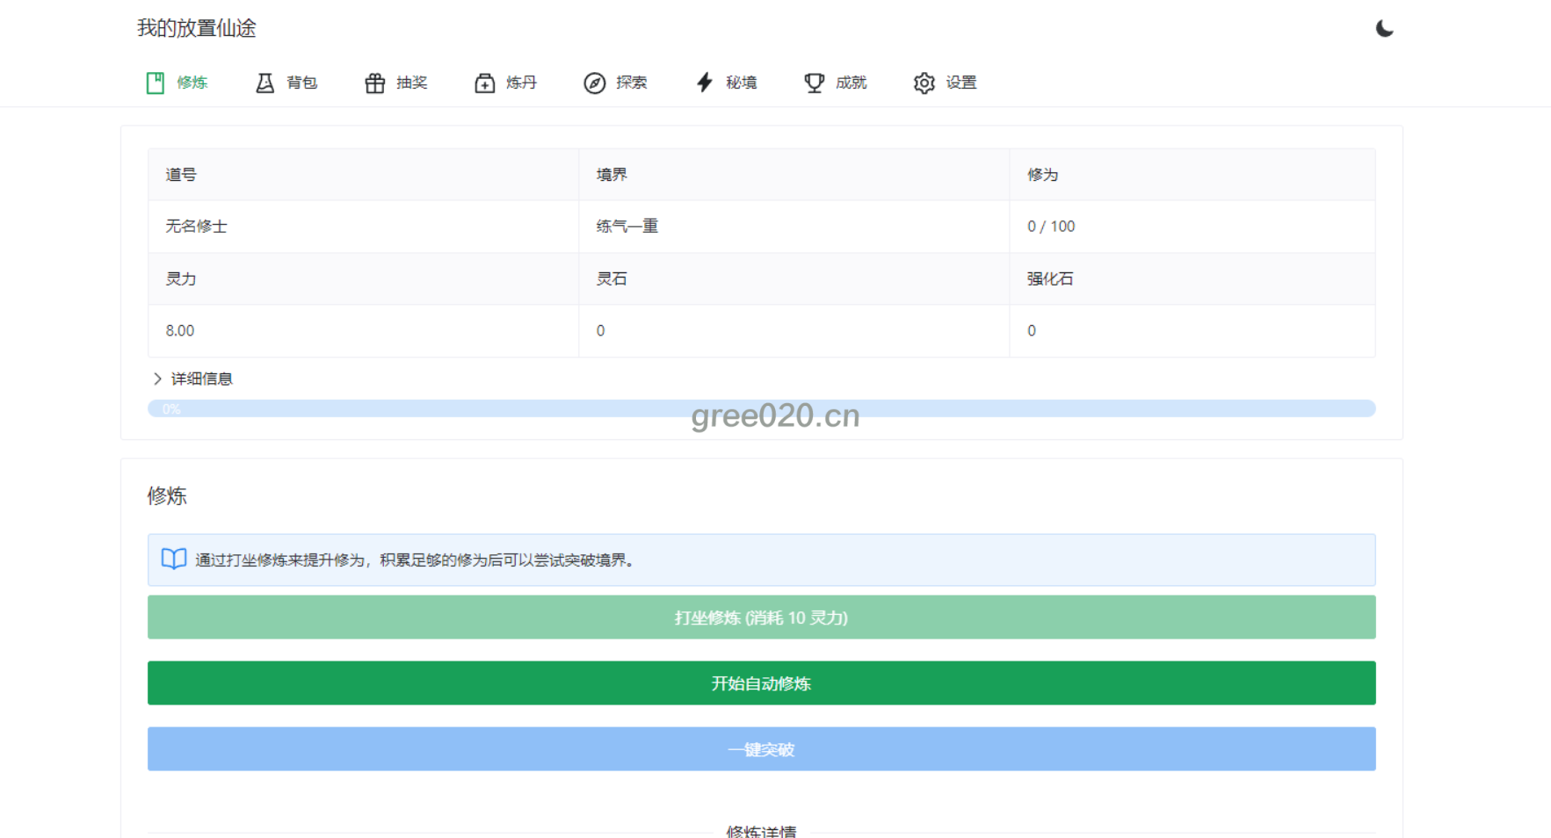Click the explore (探索) compass icon

pyautogui.click(x=595, y=83)
